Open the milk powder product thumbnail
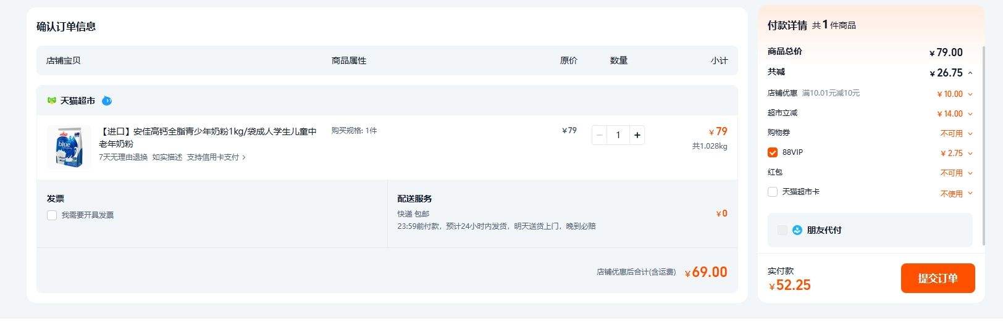Viewport: 1003px width, 322px height. tap(69, 147)
